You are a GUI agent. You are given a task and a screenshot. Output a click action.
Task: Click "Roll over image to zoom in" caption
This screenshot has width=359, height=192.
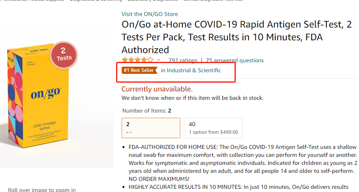(x=42, y=190)
